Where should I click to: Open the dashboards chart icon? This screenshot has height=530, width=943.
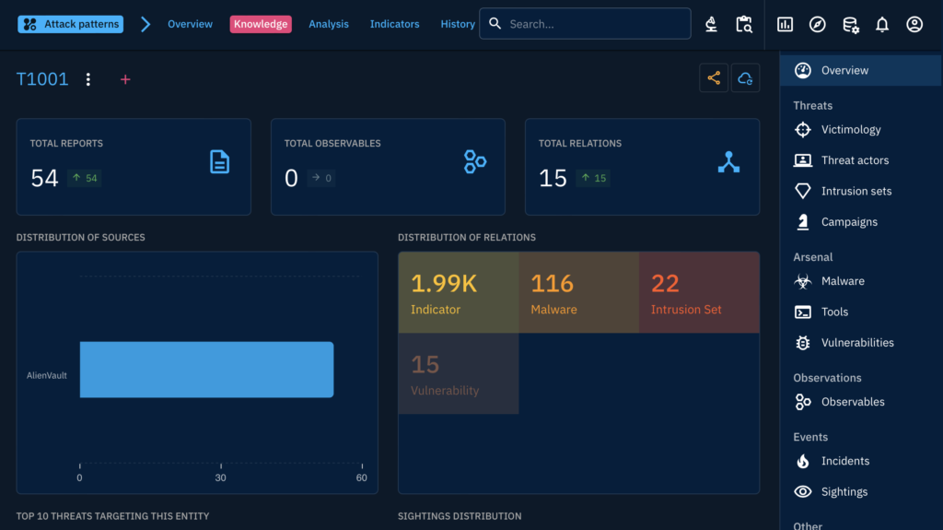point(785,25)
